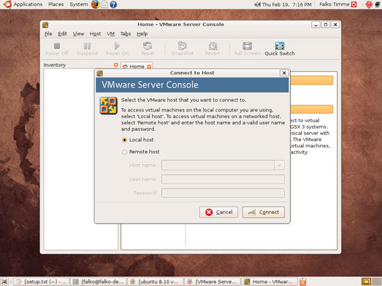Open the Places menu in the top panel
382x286 pixels.
(x=56, y=4)
